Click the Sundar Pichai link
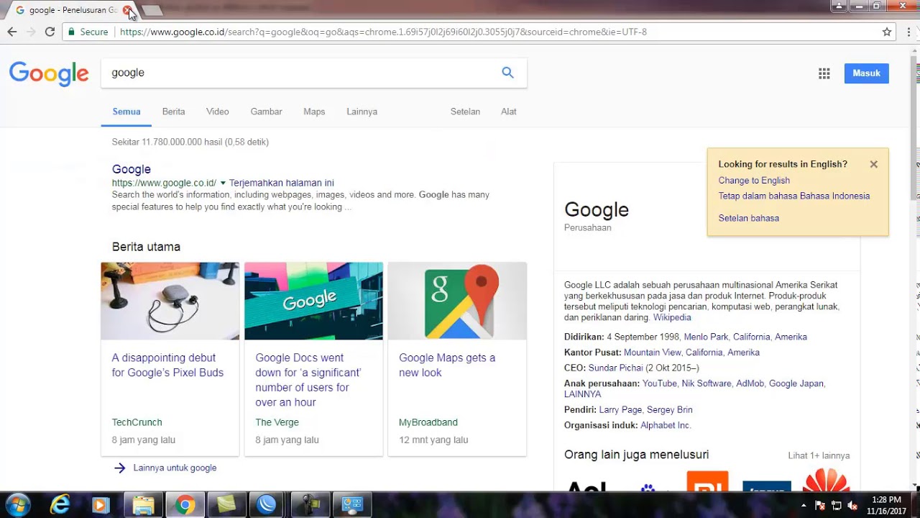Viewport: 920px width, 518px height. [616, 368]
